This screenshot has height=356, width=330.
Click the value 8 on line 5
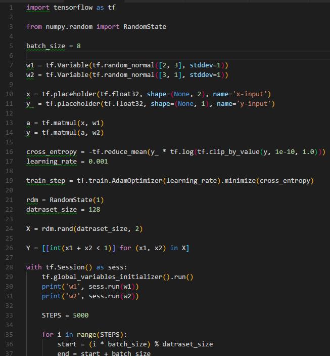tap(79, 46)
